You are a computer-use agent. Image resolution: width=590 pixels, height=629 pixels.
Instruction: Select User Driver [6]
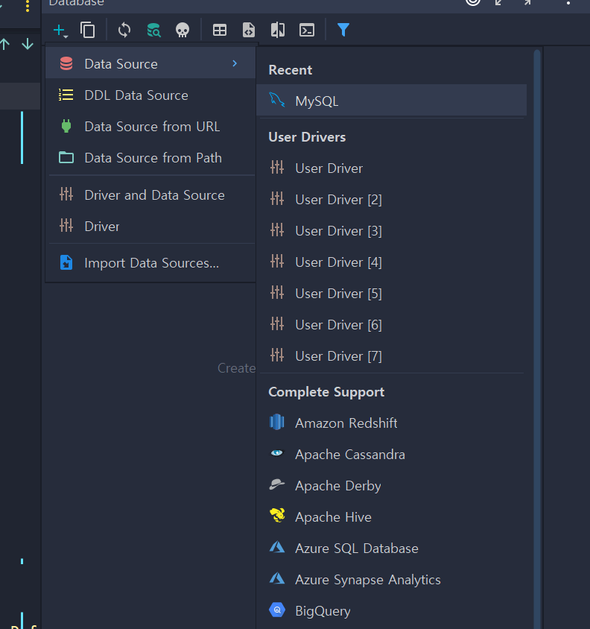[x=391, y=324]
